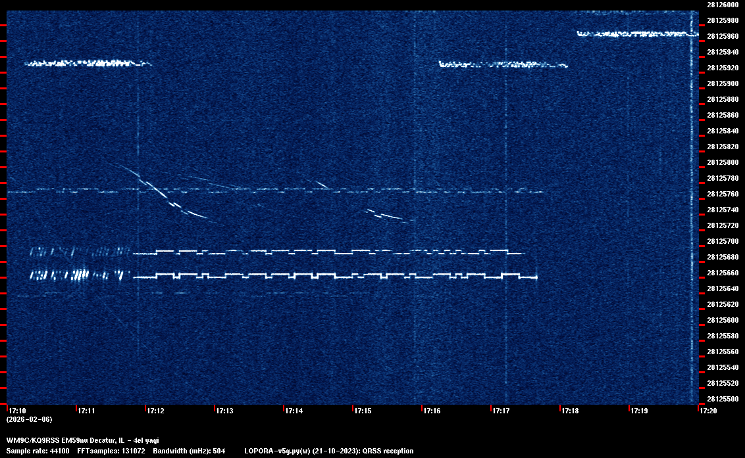
Task: Click the 28125500 frequency label
Action: [x=721, y=399]
